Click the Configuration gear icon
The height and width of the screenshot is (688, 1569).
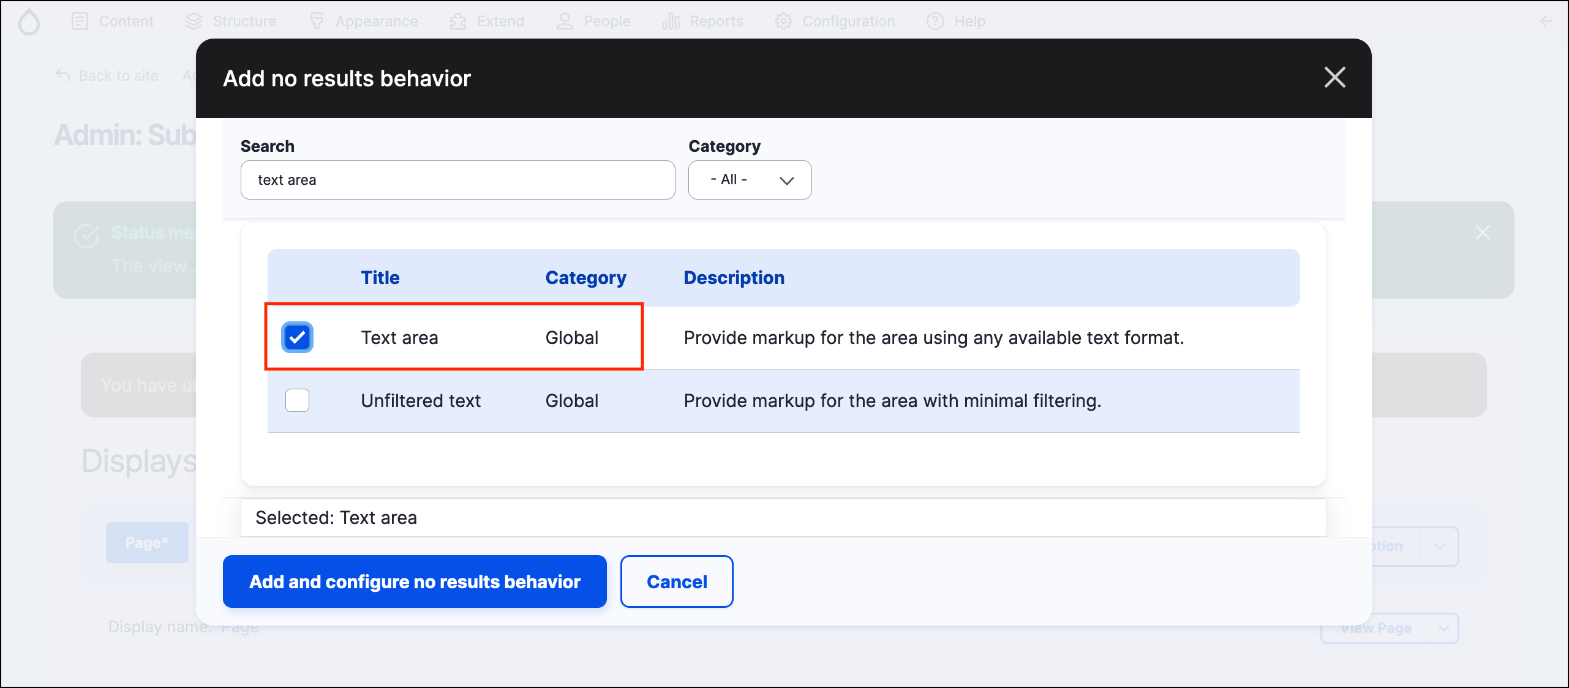(783, 21)
